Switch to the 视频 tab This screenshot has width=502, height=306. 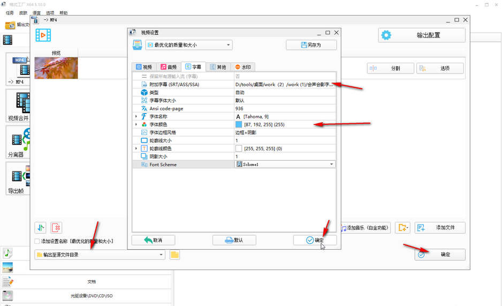click(144, 67)
